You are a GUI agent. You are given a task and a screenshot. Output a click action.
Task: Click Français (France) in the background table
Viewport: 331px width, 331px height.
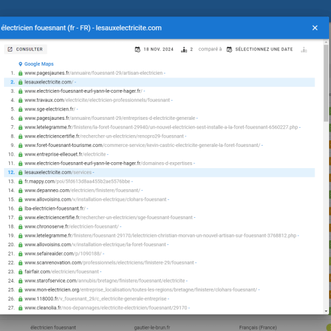[258, 328]
